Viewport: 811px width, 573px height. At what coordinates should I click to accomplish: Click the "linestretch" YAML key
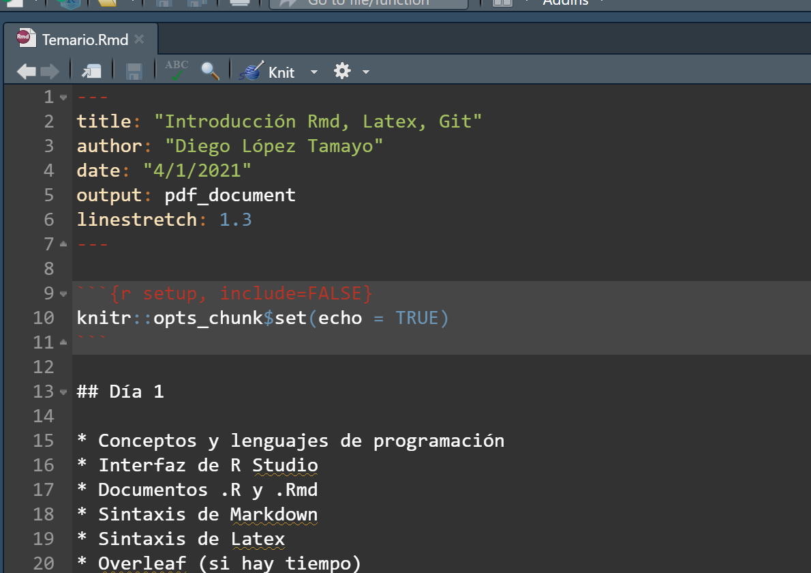click(136, 220)
